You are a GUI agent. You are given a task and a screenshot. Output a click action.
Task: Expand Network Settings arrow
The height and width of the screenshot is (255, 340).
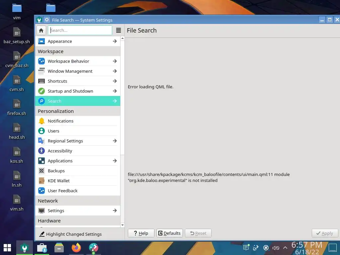(115, 211)
